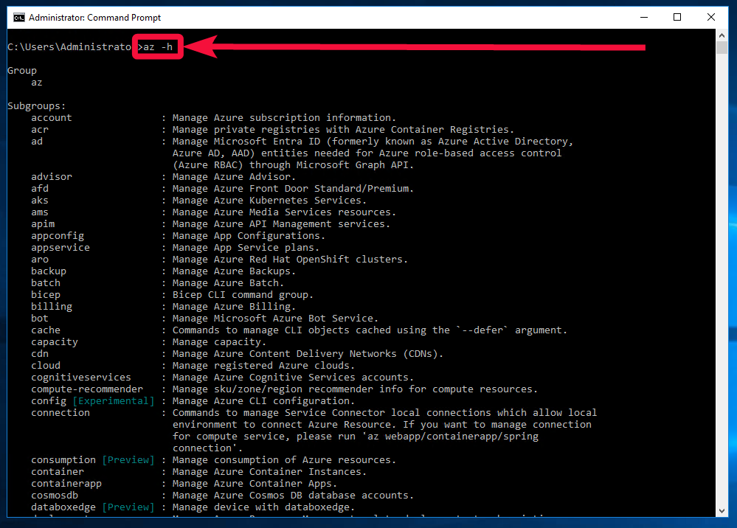Click 'Manage Azure Container Apps.' description
This screenshot has height=528, width=737.
click(x=255, y=483)
